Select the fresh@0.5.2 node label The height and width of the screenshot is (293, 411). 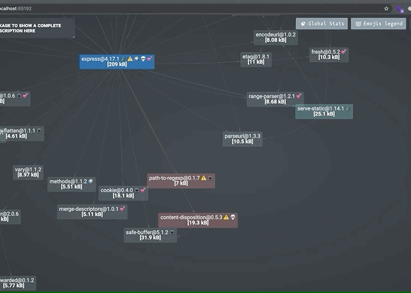tap(326, 52)
